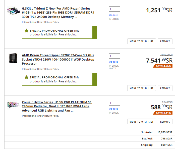This screenshot has width=177, height=149.
Task: Click Update under Threadripper quantity
Action: (113, 62)
